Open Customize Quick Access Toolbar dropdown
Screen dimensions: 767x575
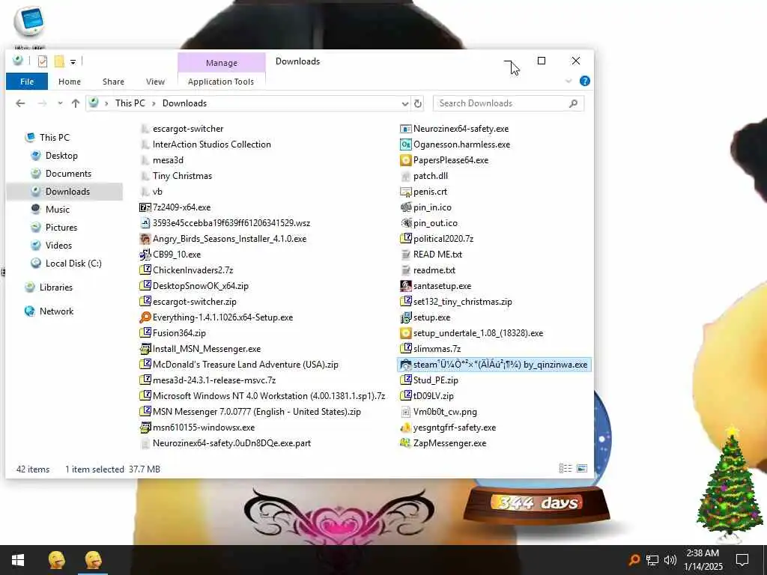(73, 61)
